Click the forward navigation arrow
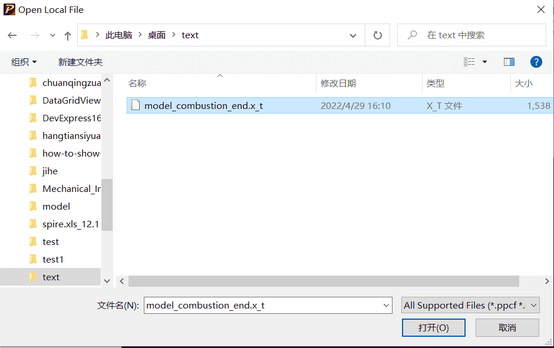 click(x=35, y=35)
